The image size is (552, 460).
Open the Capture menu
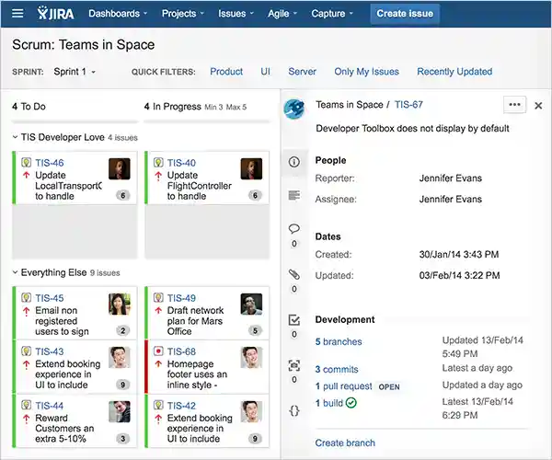pos(332,14)
